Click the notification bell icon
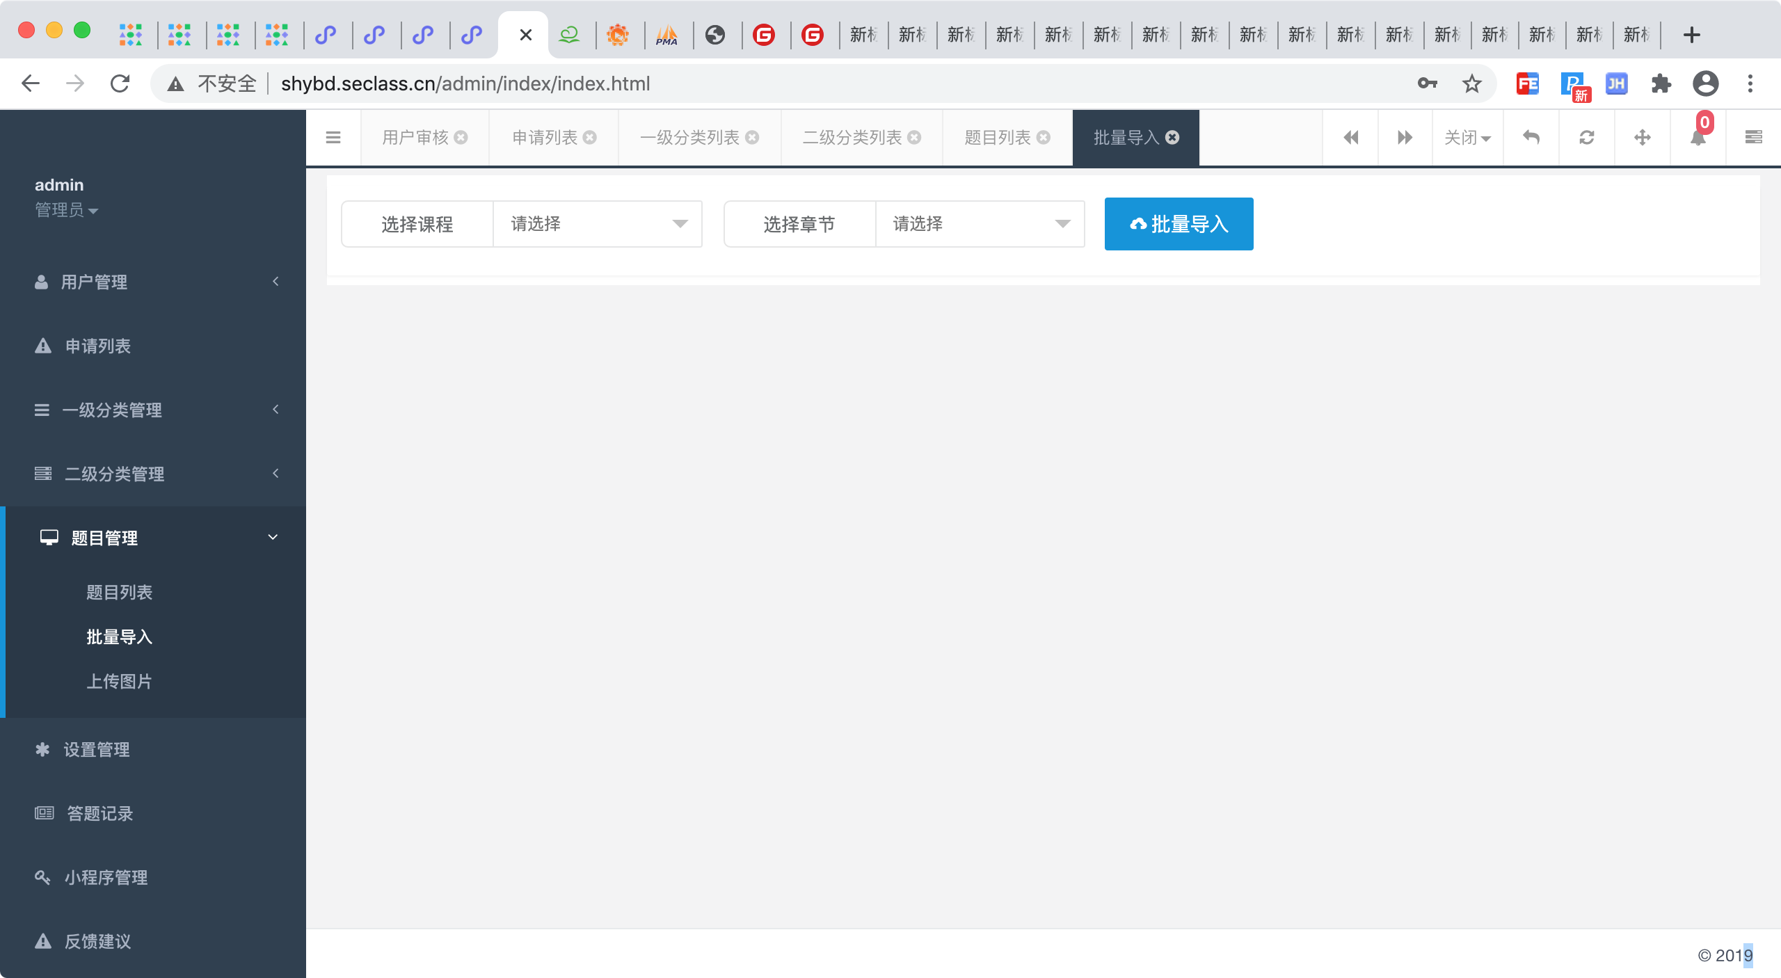The image size is (1781, 978). [1698, 138]
